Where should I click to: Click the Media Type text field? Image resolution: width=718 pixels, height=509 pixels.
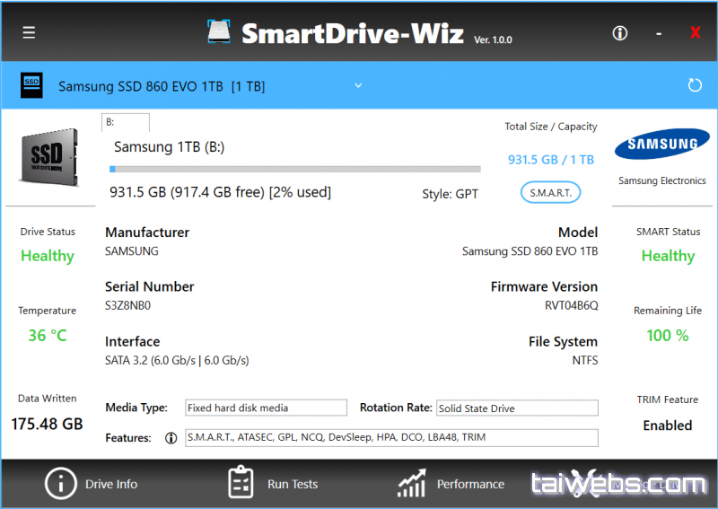266,408
